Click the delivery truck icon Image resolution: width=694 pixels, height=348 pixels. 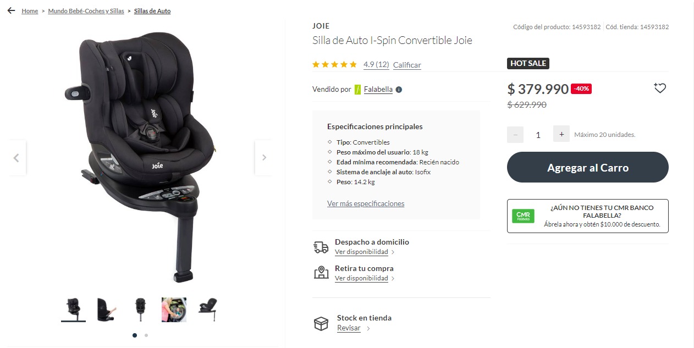(321, 247)
